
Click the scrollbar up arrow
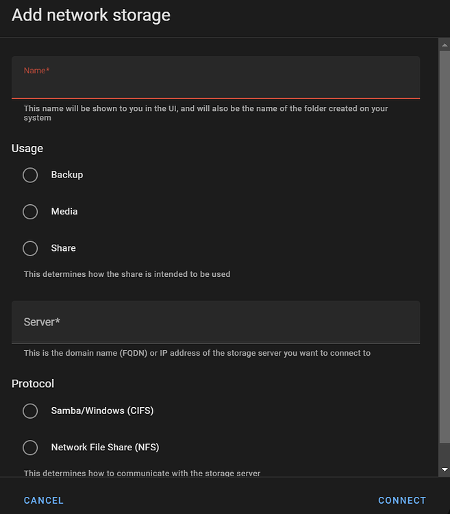click(x=444, y=45)
